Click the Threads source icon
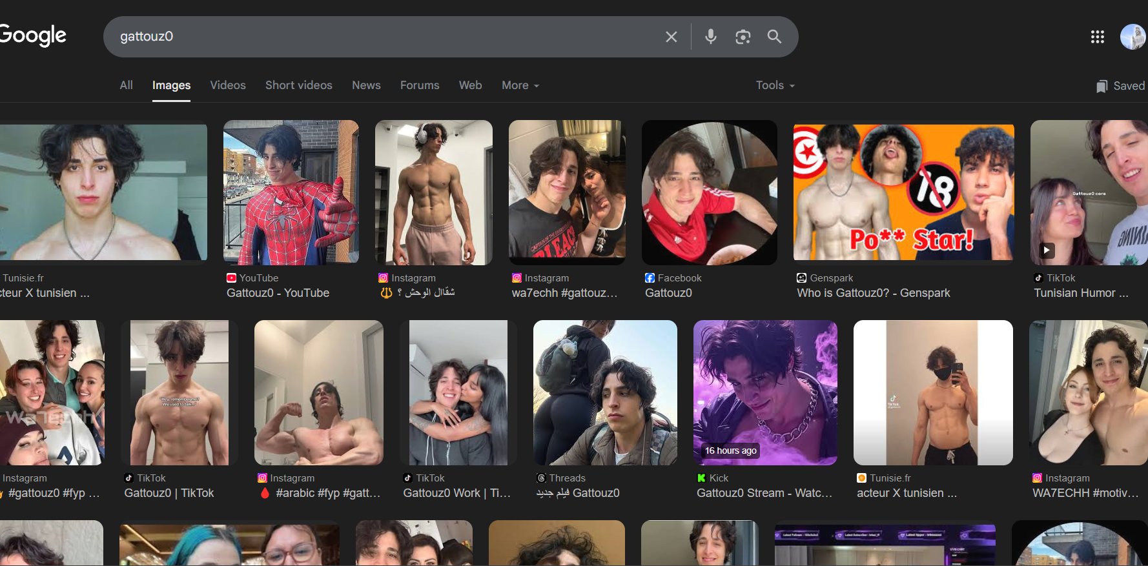Viewport: 1148px width, 566px height. pyautogui.click(x=541, y=478)
